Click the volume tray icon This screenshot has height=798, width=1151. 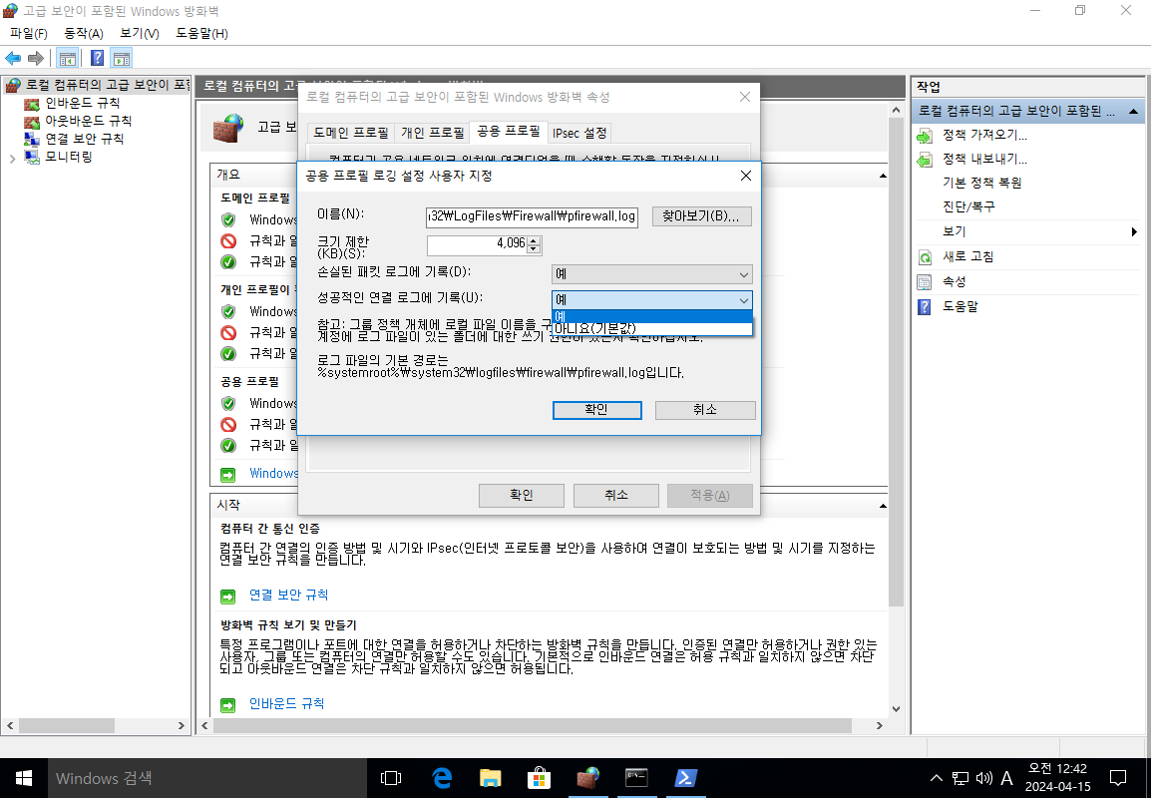coord(984,778)
